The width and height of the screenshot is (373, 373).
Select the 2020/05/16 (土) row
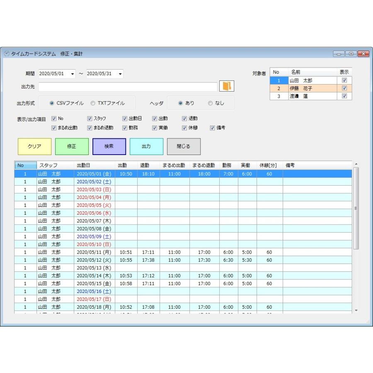pyautogui.click(x=183, y=291)
